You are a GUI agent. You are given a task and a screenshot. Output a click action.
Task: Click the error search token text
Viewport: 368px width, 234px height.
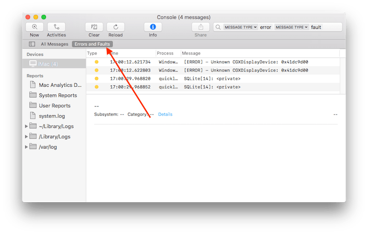click(265, 28)
